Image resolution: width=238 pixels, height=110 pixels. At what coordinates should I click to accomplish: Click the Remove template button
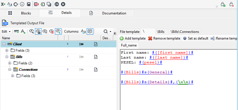pos(164,38)
